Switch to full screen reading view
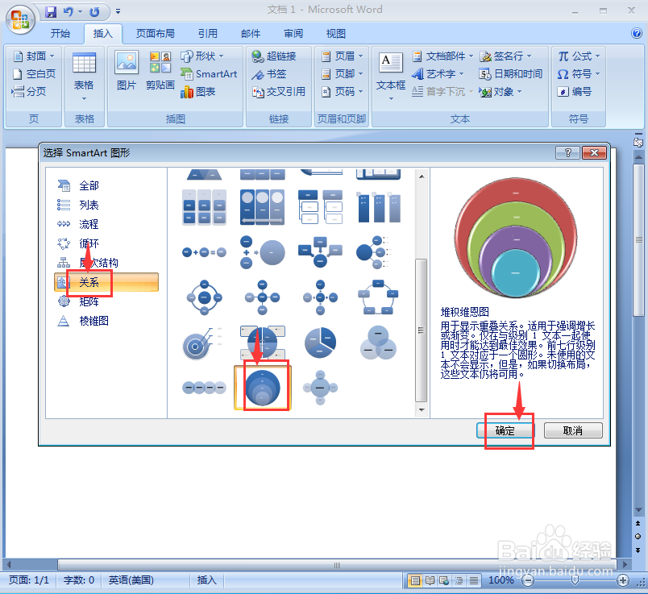This screenshot has width=648, height=594. point(430,581)
